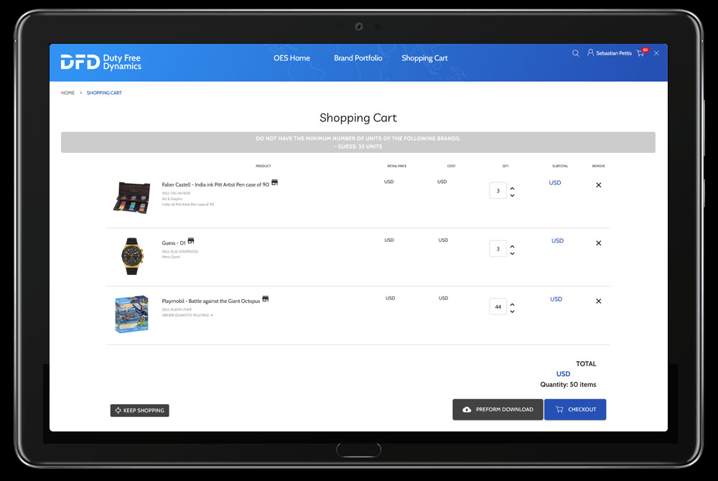The height and width of the screenshot is (481, 718).
Task: Open the Guess D1 watch thumbnail
Action: (132, 256)
